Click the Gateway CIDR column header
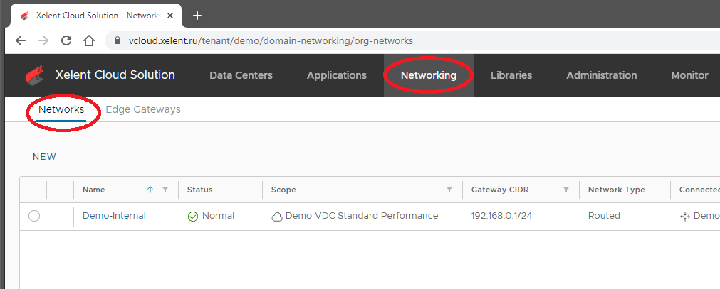The image size is (720, 289). (500, 190)
